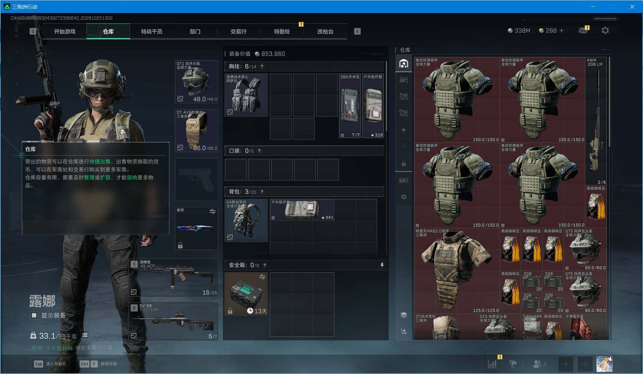Pin the 安全箱 section
Viewport: 643px width, 374px height.
(382, 265)
